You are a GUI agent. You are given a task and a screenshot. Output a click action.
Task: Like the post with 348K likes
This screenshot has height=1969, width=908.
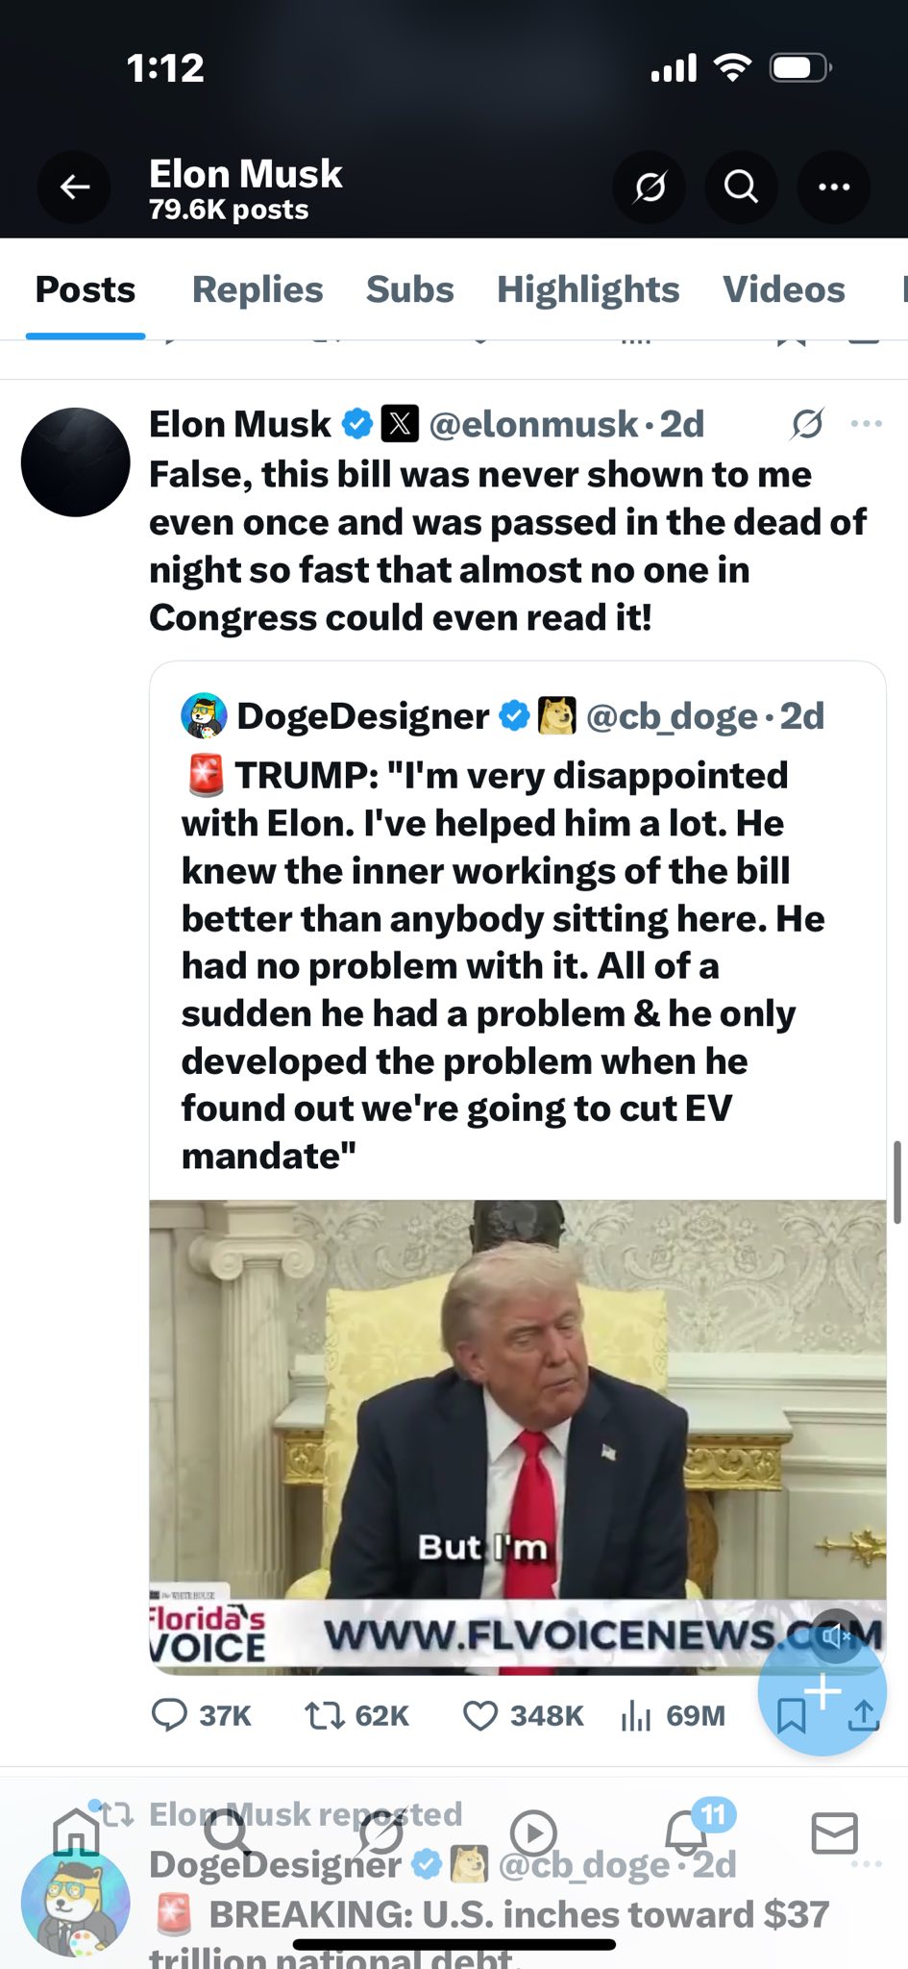(x=480, y=1715)
